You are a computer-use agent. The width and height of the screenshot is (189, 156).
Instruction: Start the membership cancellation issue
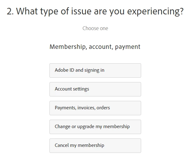point(95,145)
